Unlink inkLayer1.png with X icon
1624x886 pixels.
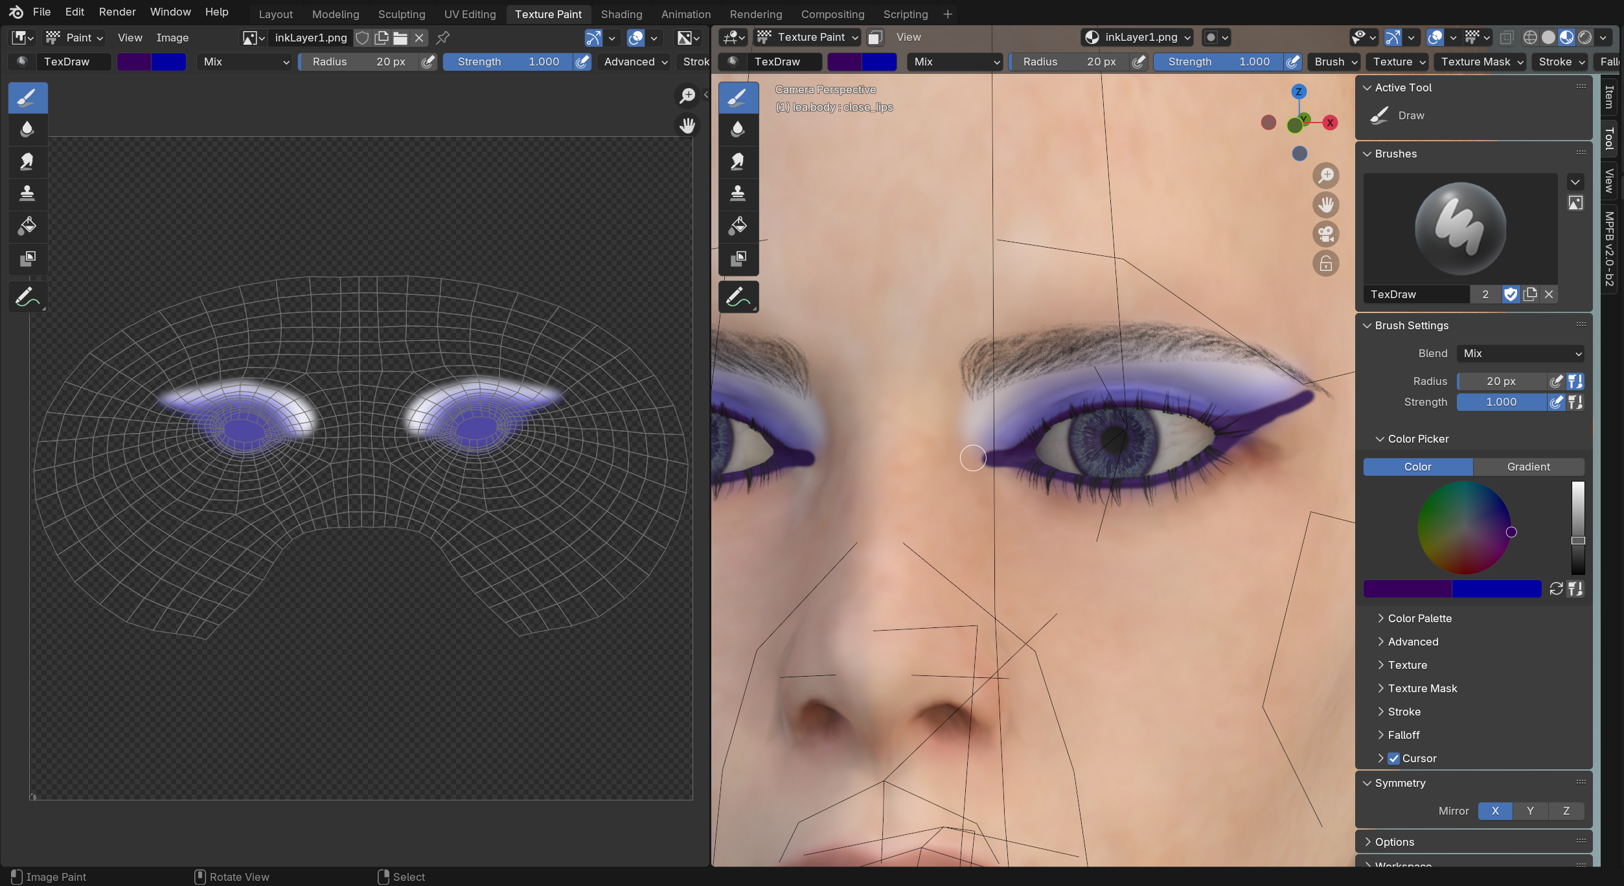coord(419,38)
